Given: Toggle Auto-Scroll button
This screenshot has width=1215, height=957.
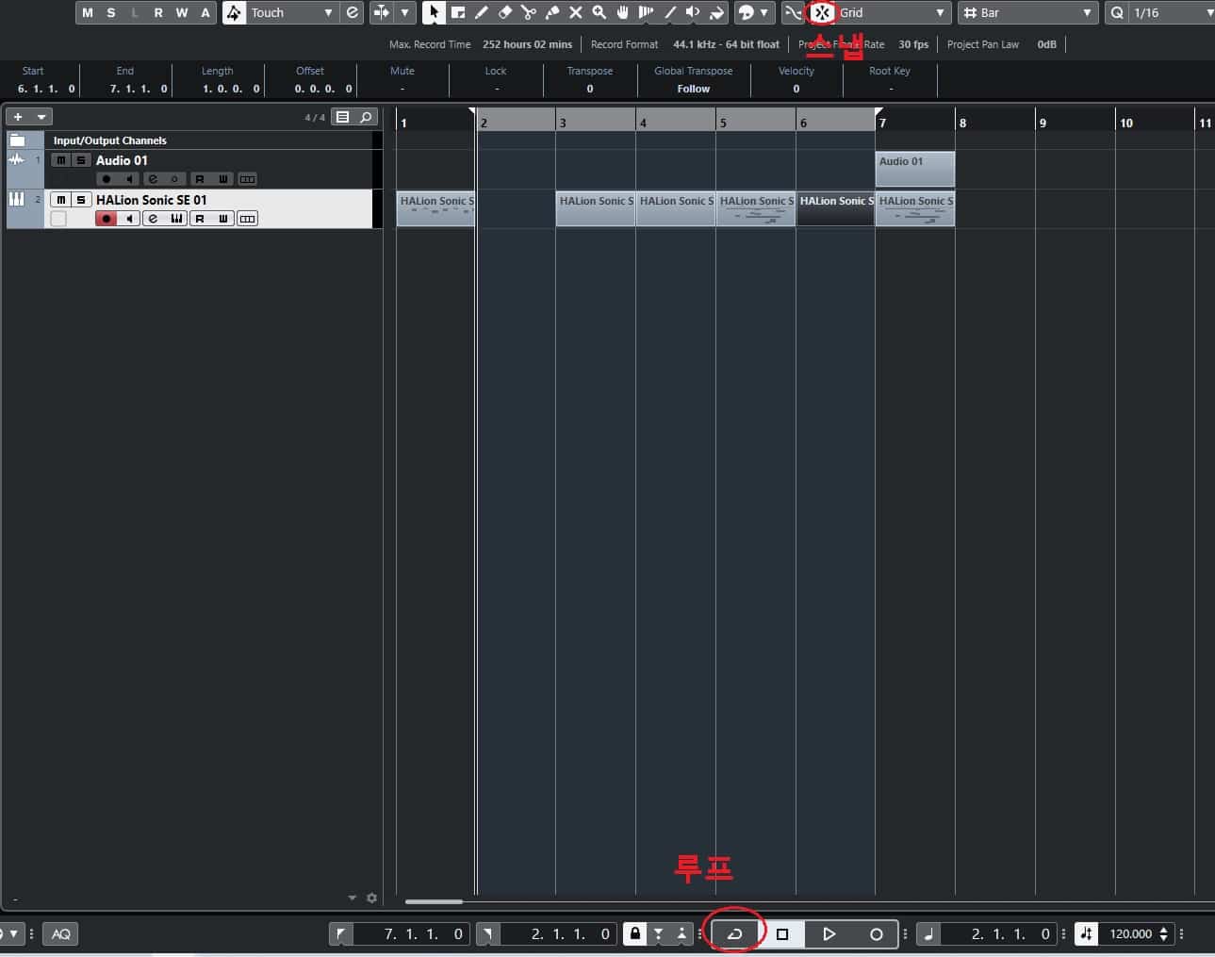Looking at the screenshot, I should coord(381,12).
